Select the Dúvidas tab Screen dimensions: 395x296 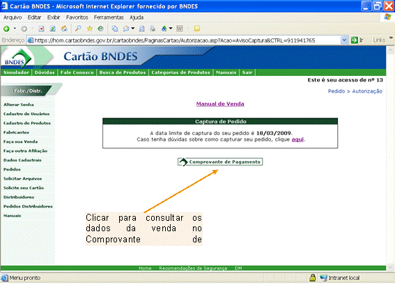point(45,72)
